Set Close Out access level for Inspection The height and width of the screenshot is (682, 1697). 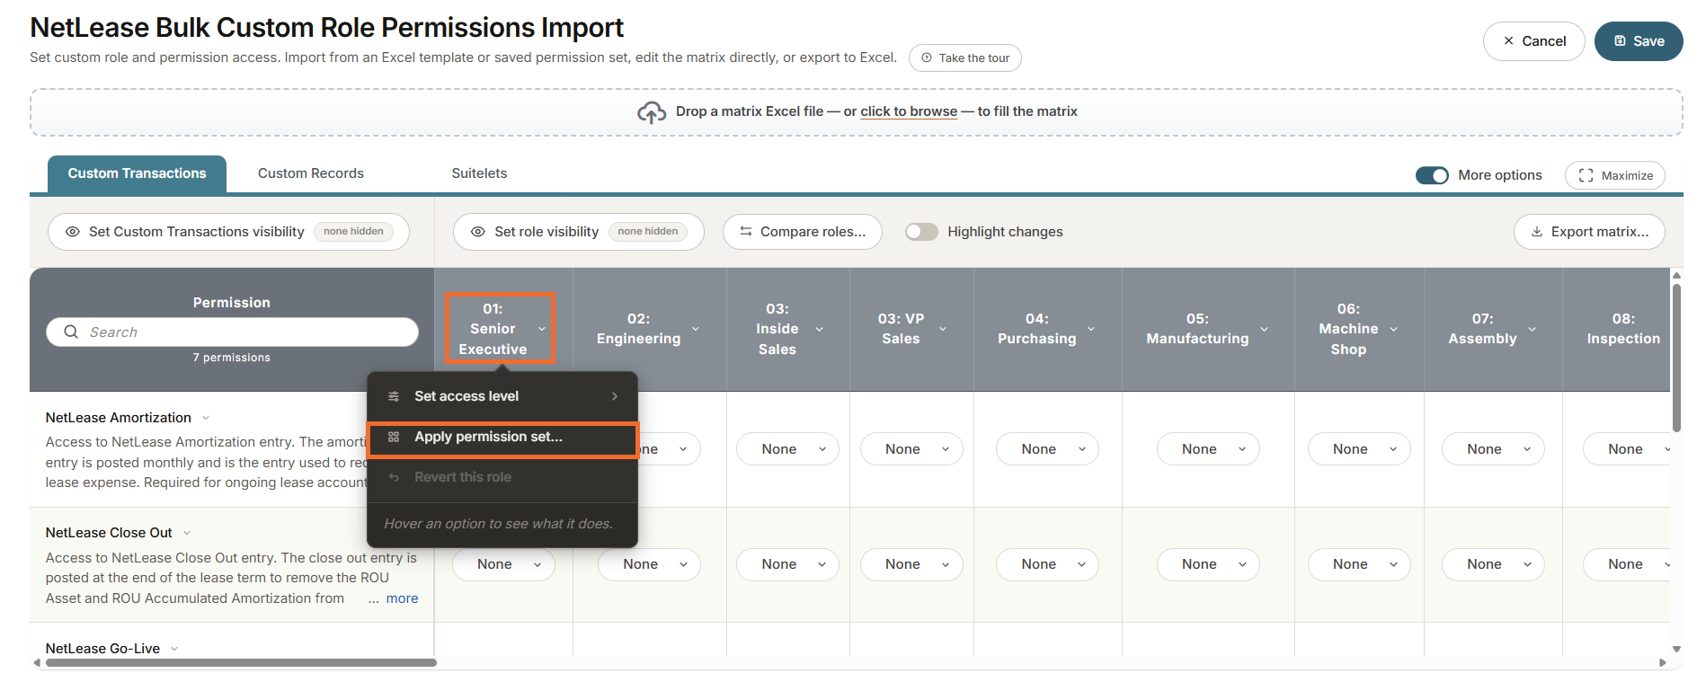[x=1627, y=564]
